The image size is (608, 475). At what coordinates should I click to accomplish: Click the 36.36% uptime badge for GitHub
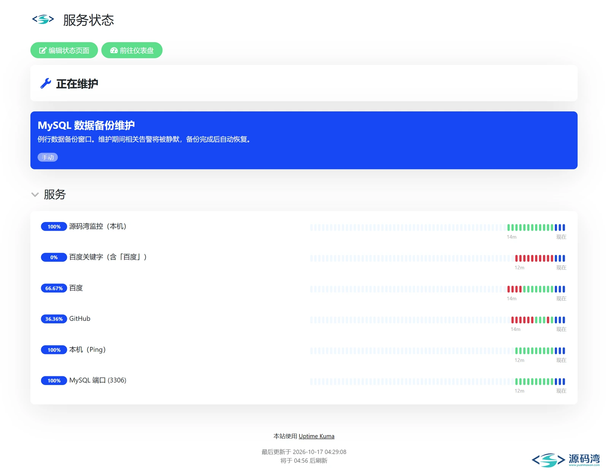[x=54, y=319]
